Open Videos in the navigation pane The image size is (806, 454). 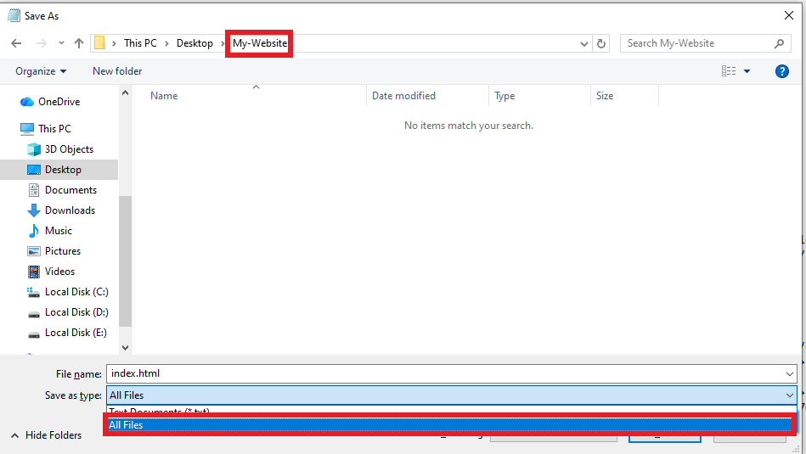(x=59, y=272)
